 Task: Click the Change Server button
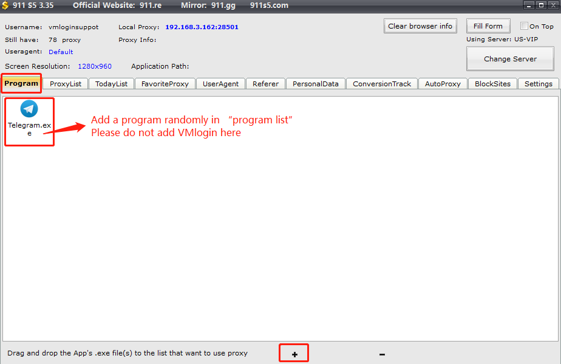[x=510, y=59]
